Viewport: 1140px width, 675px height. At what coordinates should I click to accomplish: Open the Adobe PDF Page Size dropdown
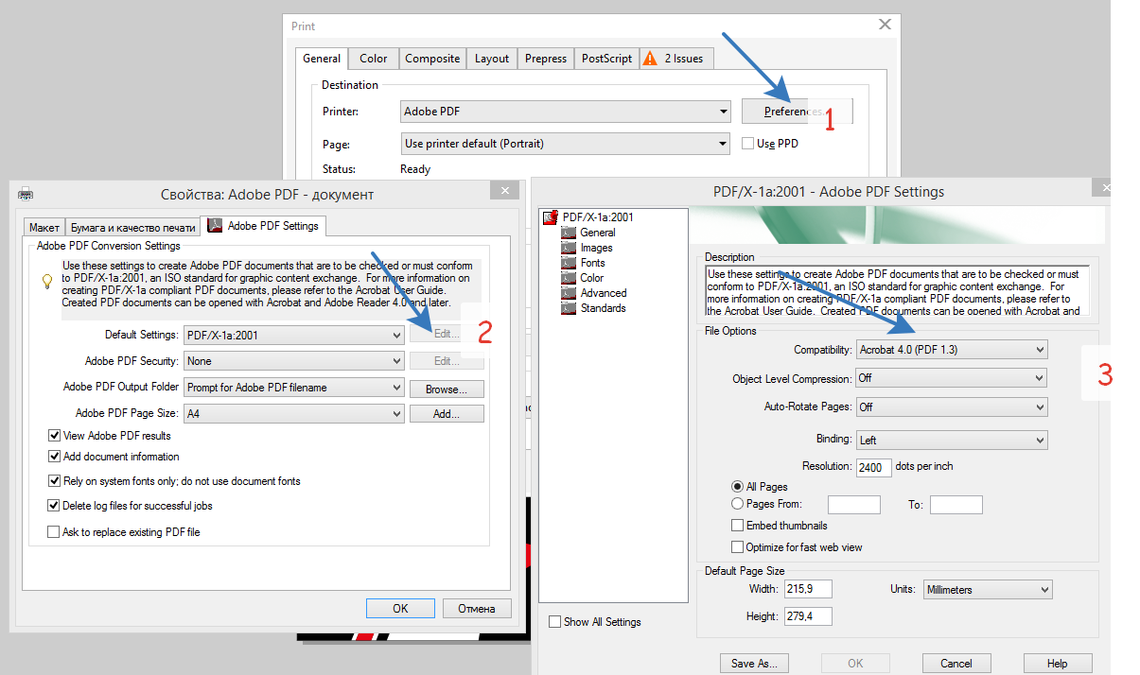point(294,414)
